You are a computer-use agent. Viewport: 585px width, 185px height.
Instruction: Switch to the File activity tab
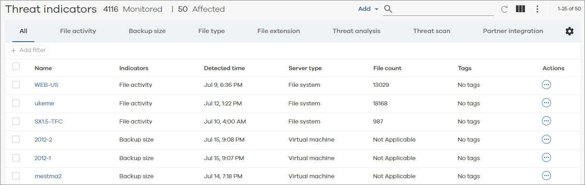[78, 31]
